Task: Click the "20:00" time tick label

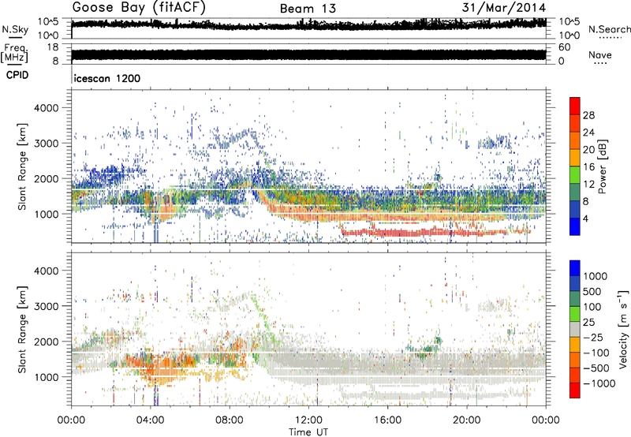Action: (x=466, y=420)
